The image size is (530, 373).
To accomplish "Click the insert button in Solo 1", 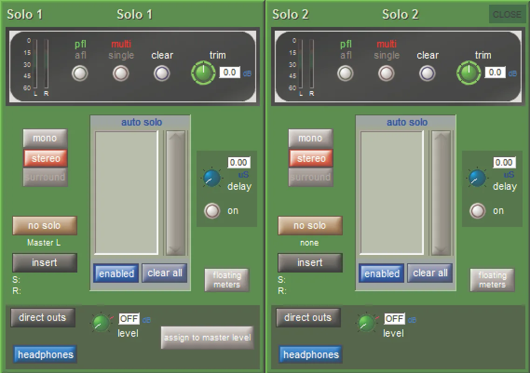I will pyautogui.click(x=45, y=263).
